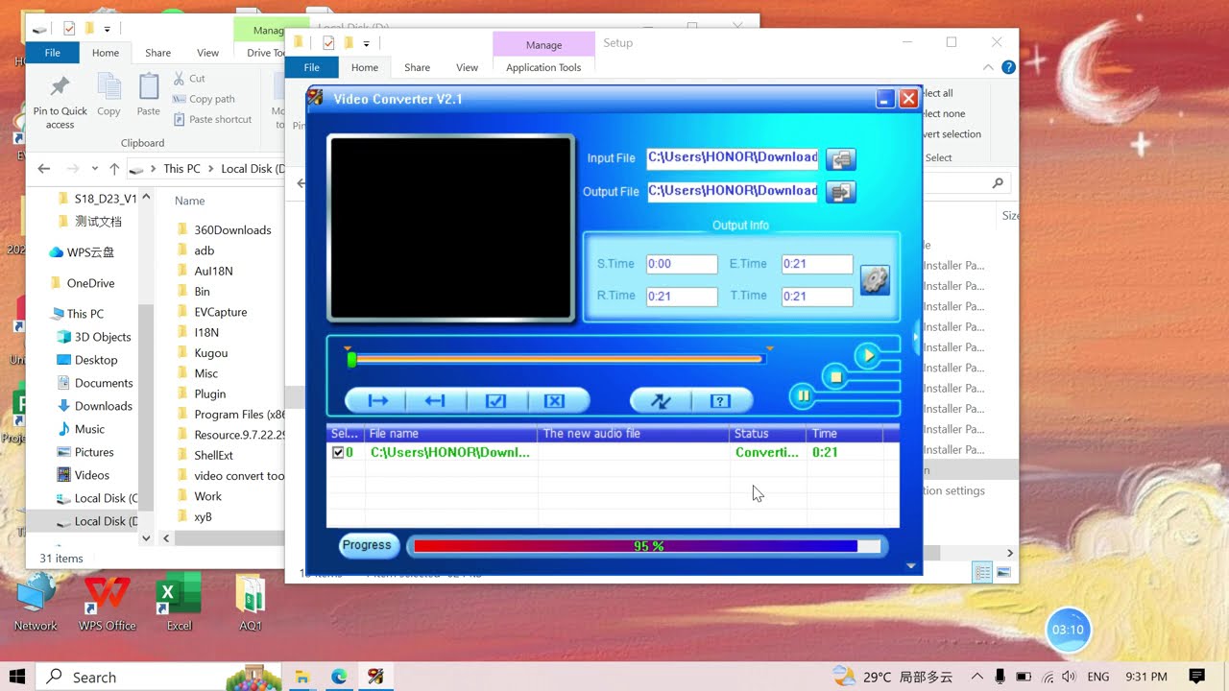Open Home tab in Setup window
1229x691 pixels.
[x=365, y=67]
